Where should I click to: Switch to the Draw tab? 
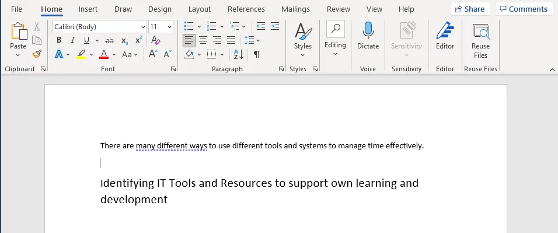(123, 9)
